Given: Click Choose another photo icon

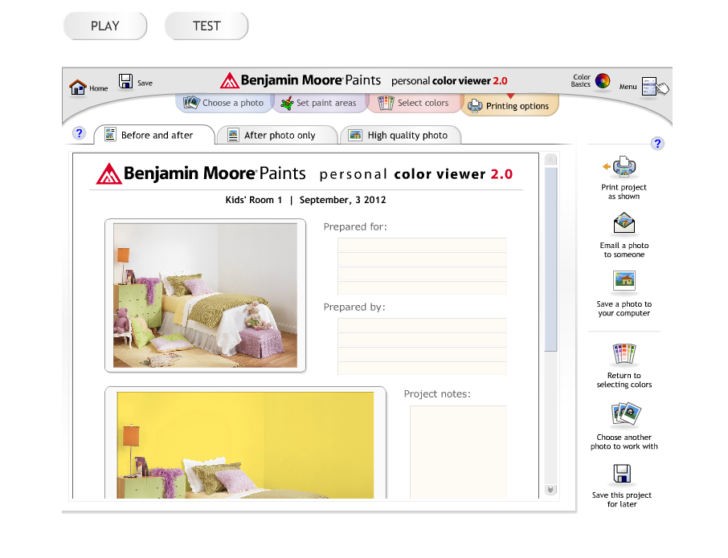Looking at the screenshot, I should pos(625,414).
